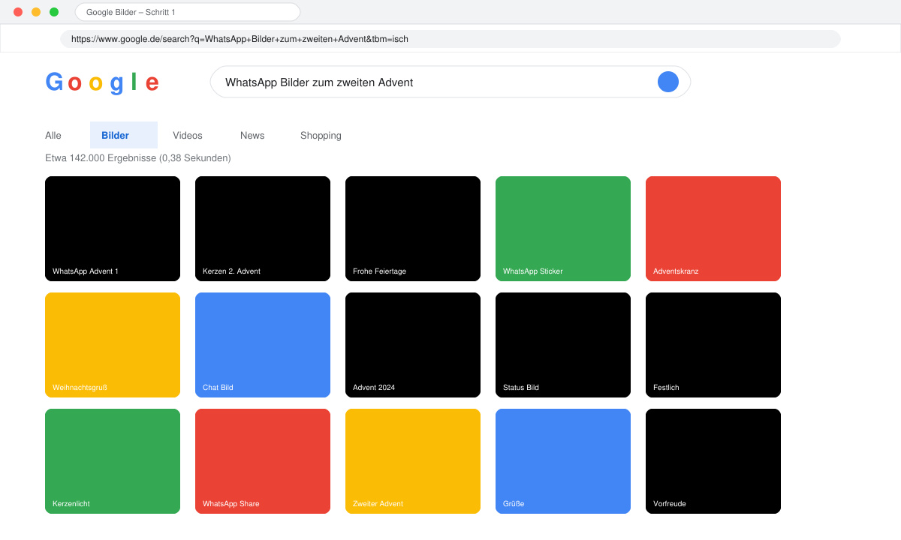
Task: Select the Frohe Feiertage thumbnail
Action: click(413, 229)
